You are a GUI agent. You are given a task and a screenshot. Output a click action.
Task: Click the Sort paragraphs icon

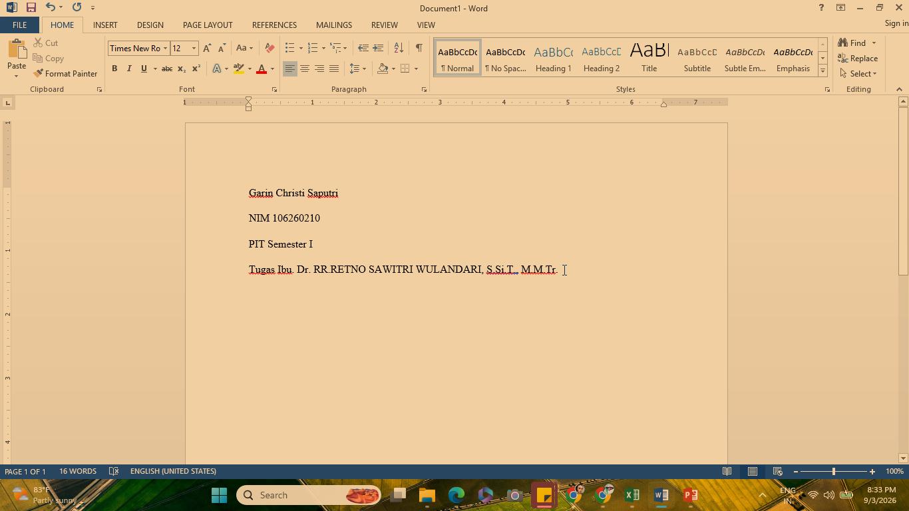click(x=399, y=48)
